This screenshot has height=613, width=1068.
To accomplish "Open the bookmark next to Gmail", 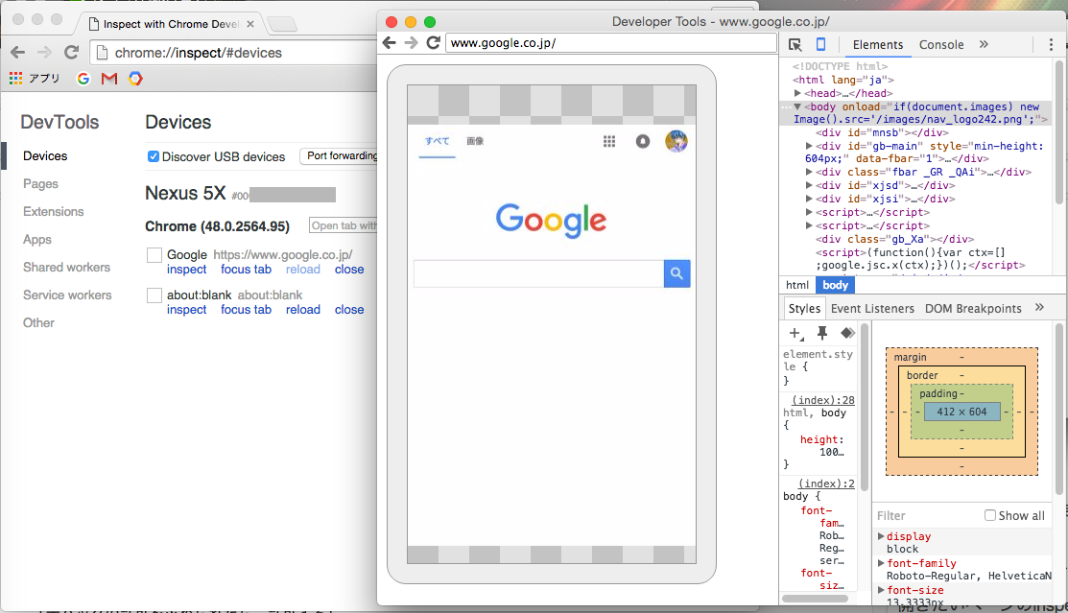I will point(135,79).
